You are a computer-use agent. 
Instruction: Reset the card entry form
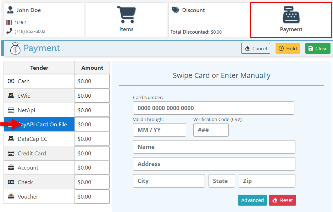click(x=282, y=200)
